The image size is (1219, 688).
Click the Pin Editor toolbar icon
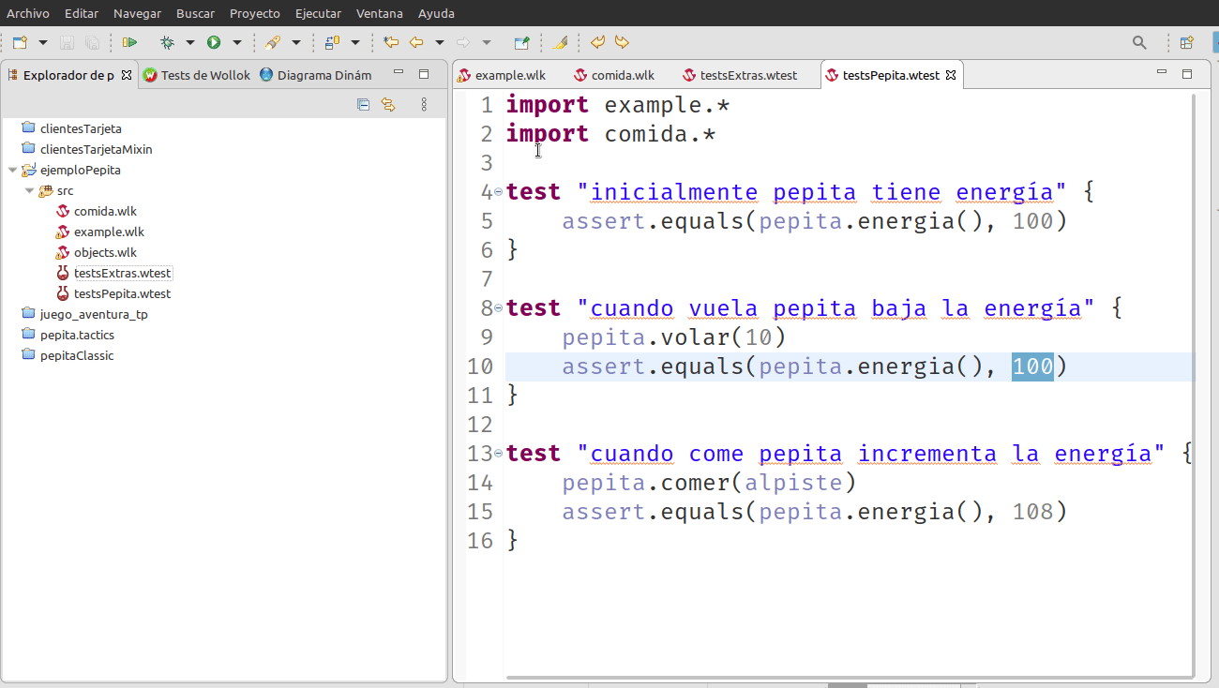[522, 42]
